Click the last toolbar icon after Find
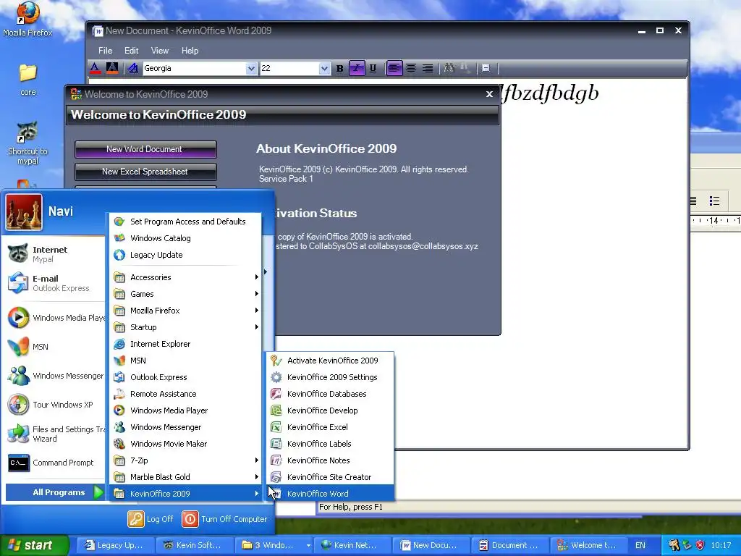741x556 pixels. (486, 68)
